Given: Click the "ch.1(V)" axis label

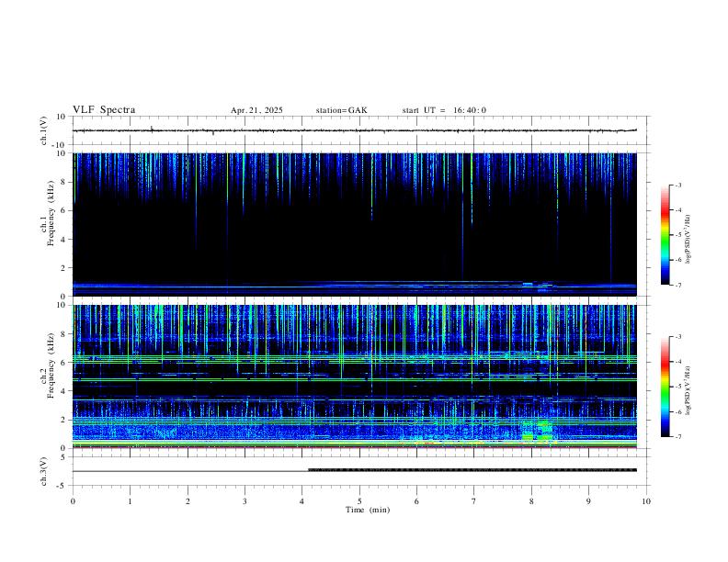Looking at the screenshot, I should (x=43, y=130).
